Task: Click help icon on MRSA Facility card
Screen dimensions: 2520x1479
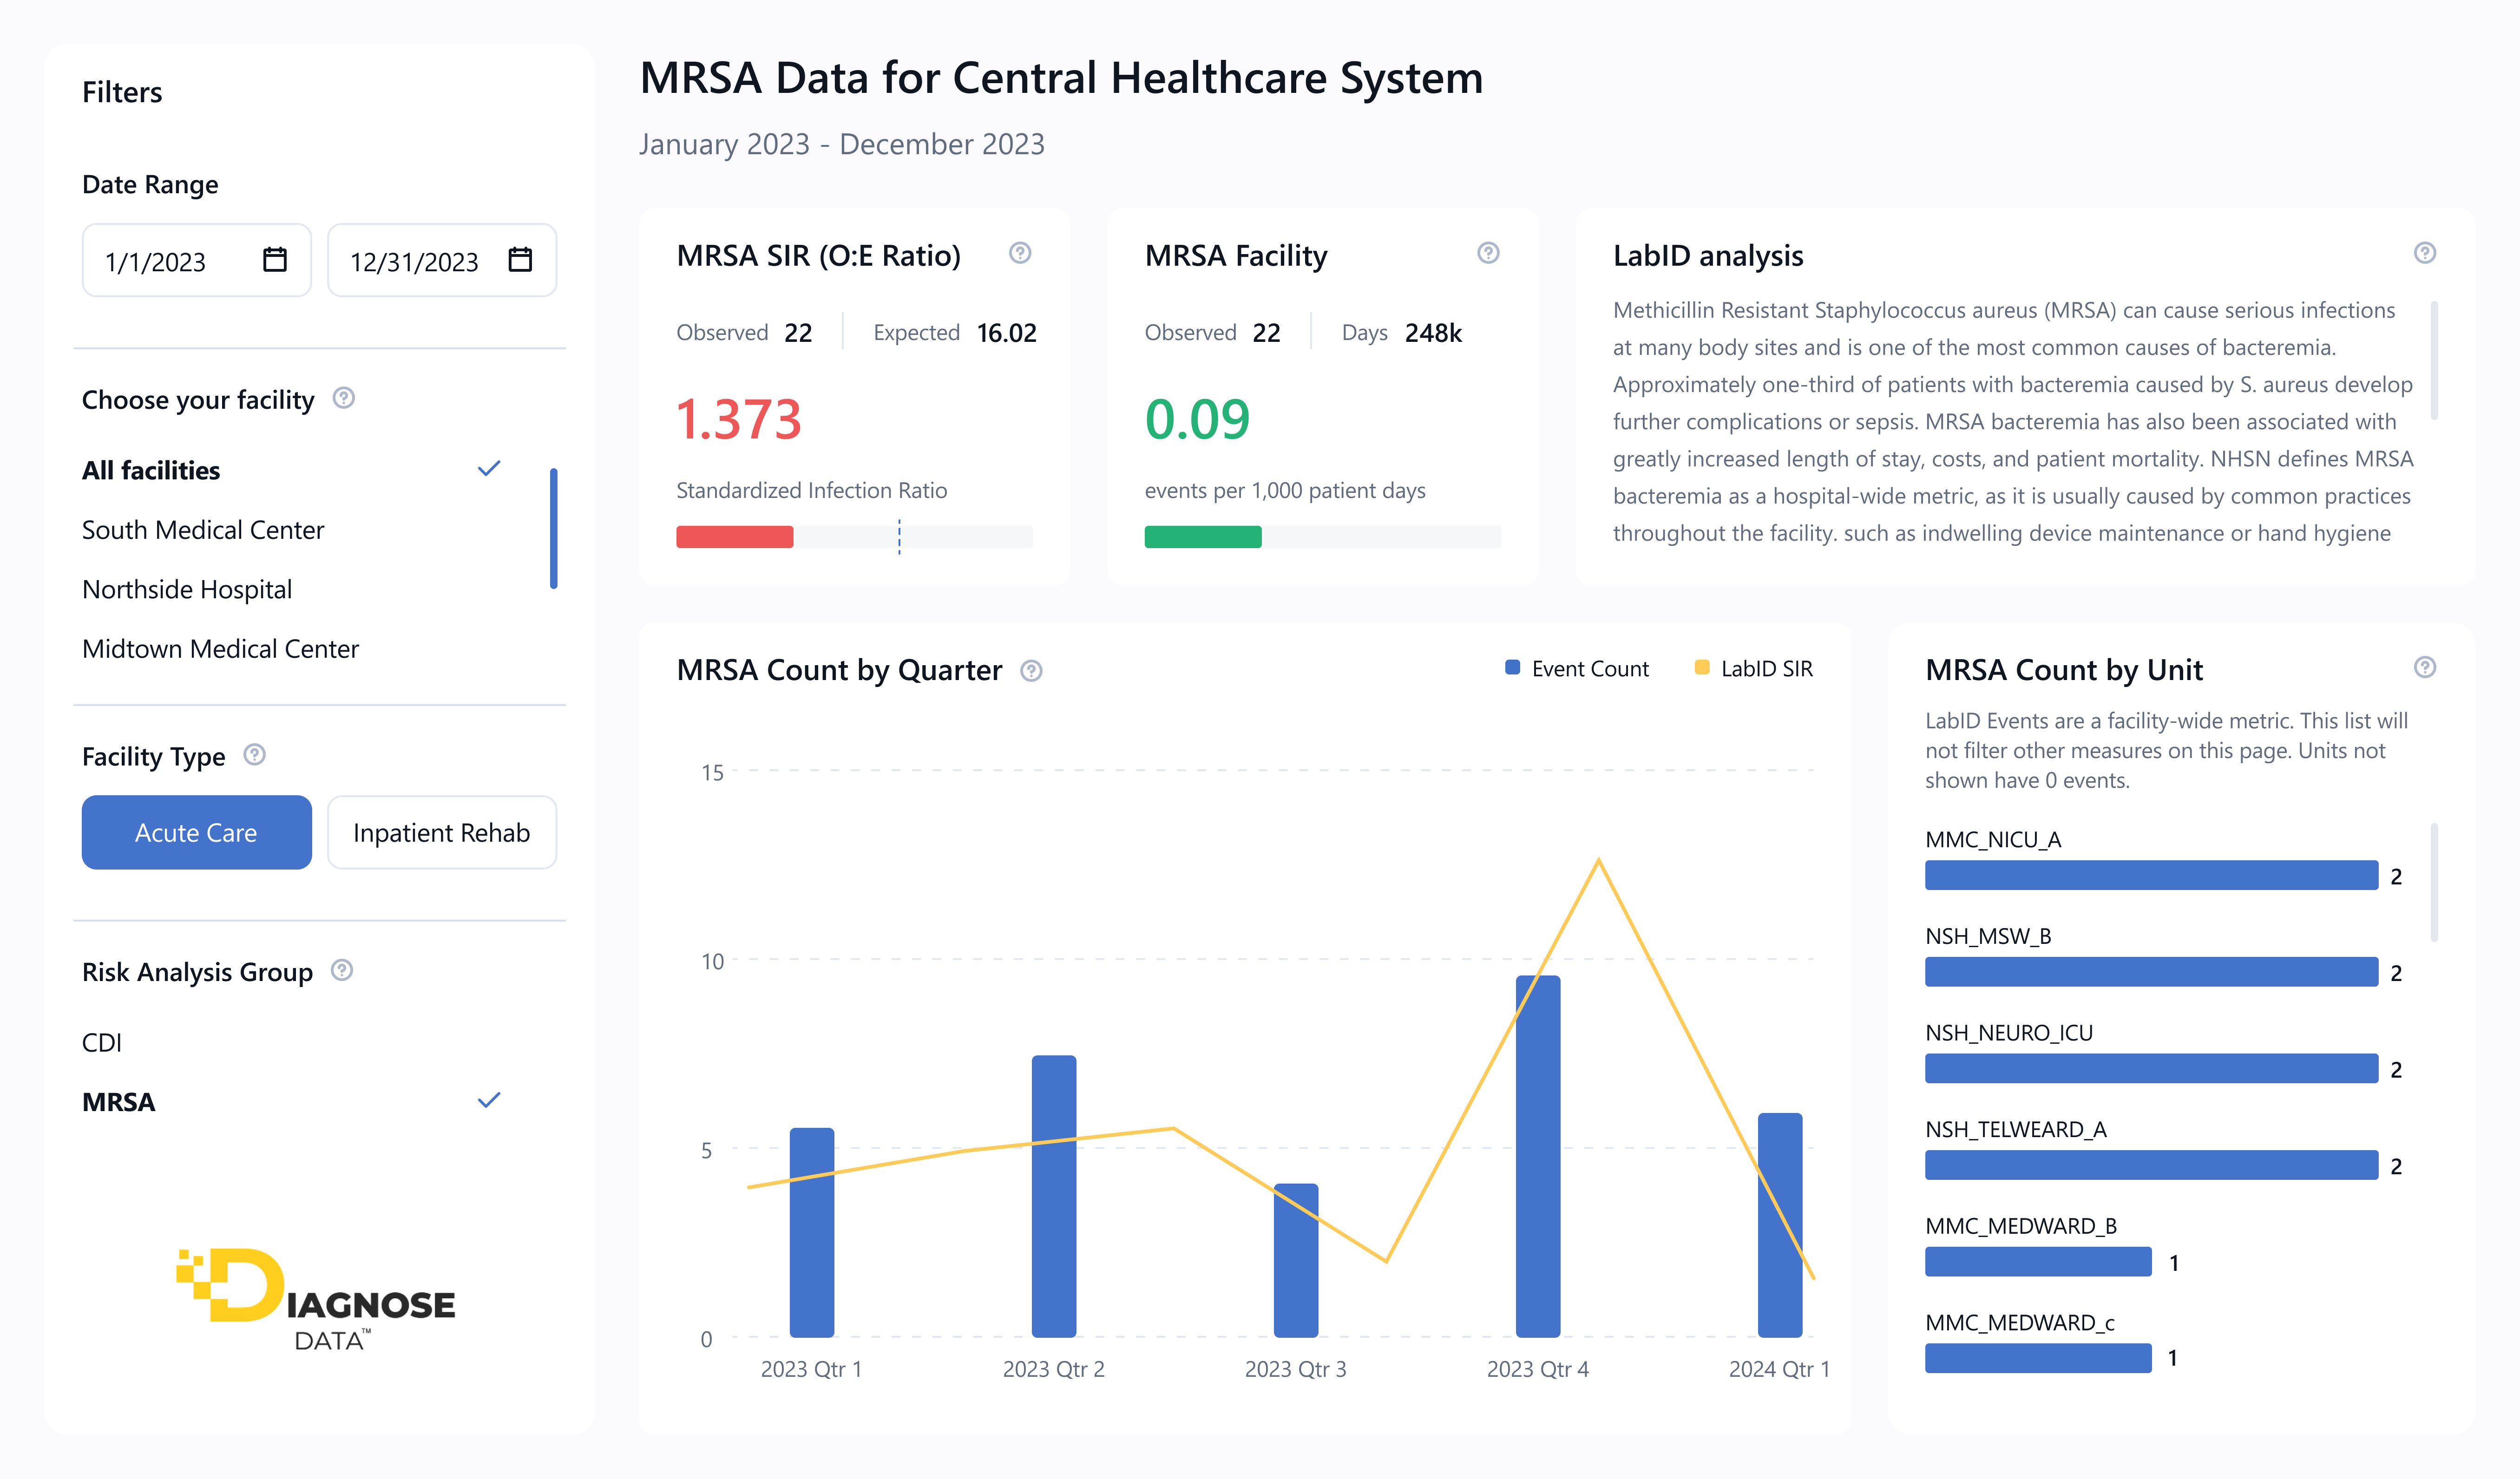Action: [x=1488, y=253]
